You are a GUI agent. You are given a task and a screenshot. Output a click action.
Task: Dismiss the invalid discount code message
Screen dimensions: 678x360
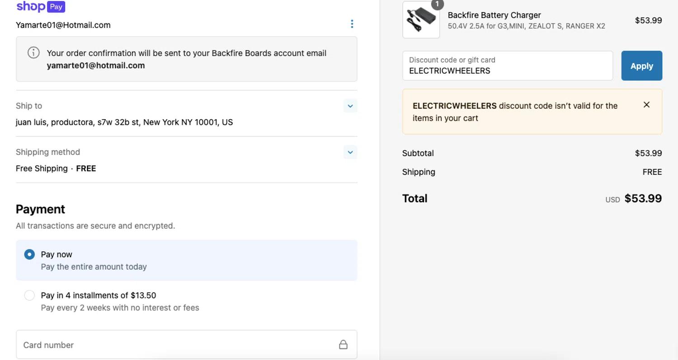coord(646,105)
